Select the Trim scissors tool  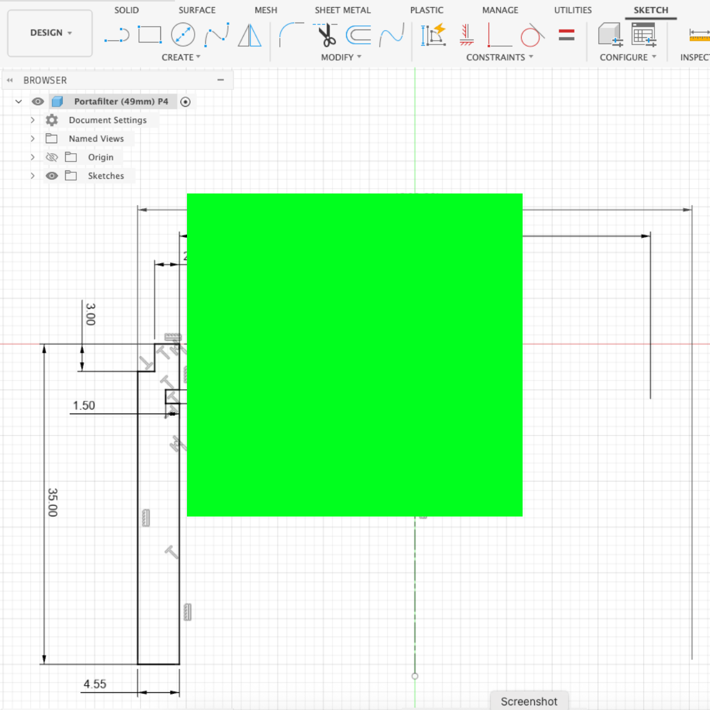(325, 35)
